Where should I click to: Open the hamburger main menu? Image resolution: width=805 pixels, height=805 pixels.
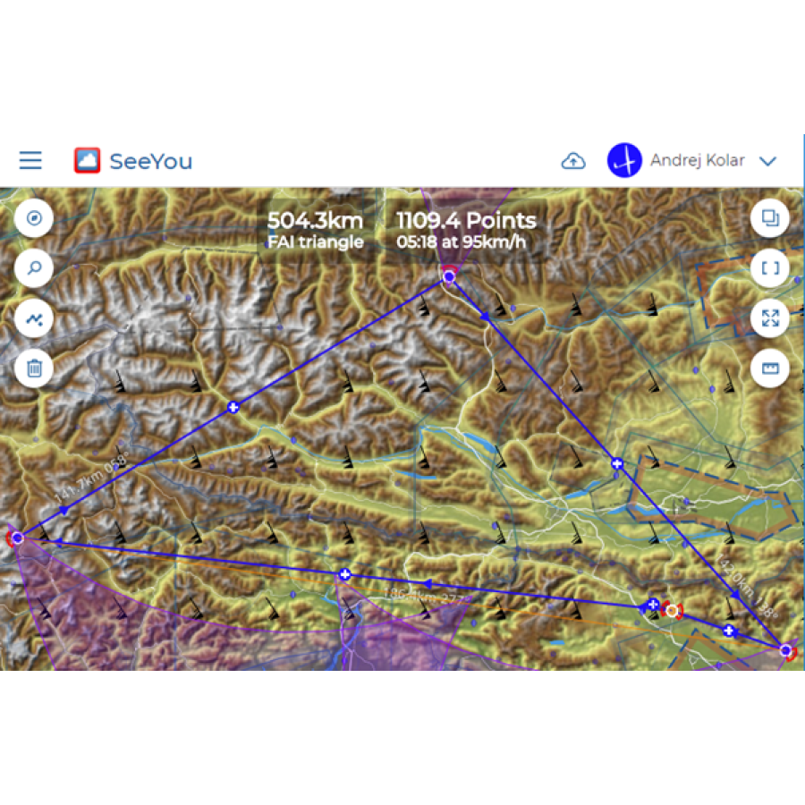(x=30, y=160)
